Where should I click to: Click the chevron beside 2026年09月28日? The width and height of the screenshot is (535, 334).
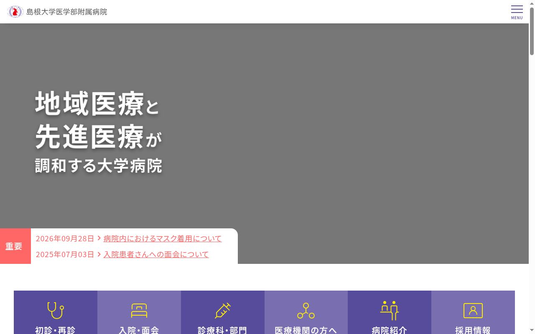(x=99, y=238)
